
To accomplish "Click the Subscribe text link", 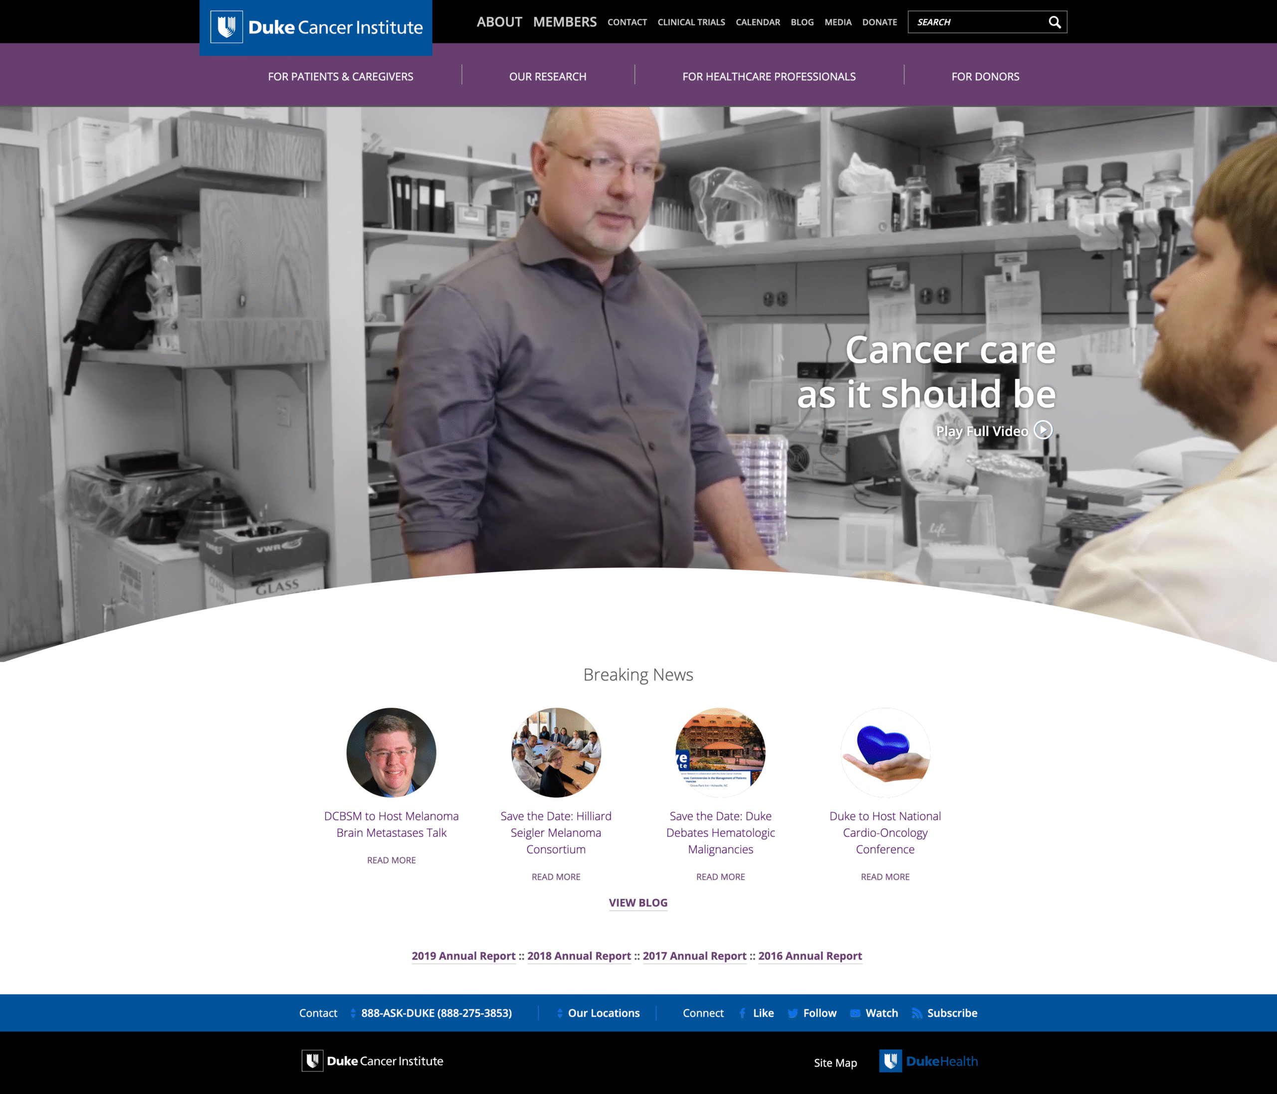I will point(952,1013).
